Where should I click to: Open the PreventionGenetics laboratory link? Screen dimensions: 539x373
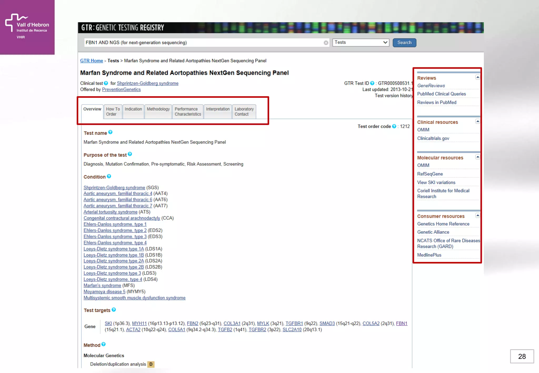coord(121,89)
